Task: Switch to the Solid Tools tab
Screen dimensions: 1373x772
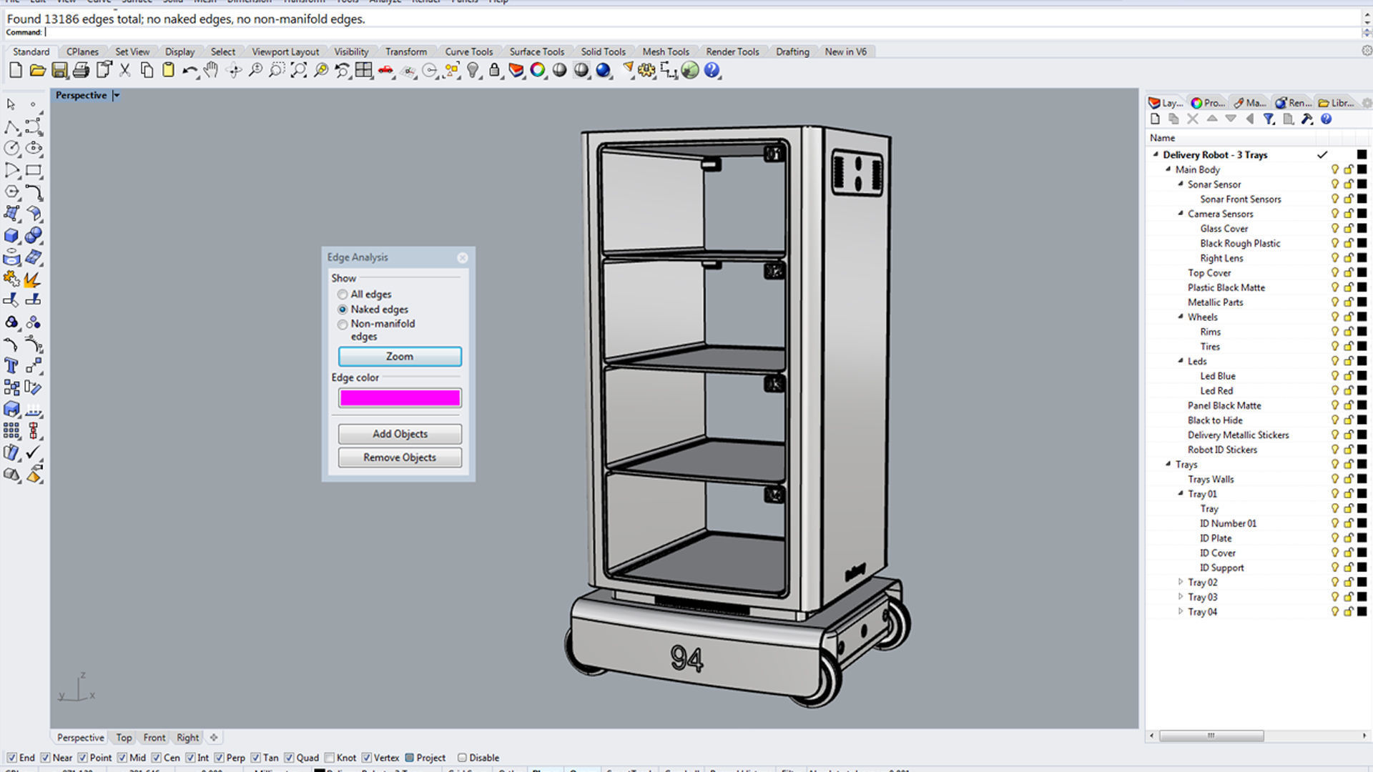Action: [602, 51]
